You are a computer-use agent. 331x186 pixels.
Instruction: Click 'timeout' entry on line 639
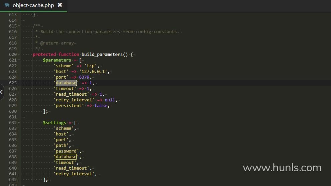pyautogui.click(x=65, y=162)
